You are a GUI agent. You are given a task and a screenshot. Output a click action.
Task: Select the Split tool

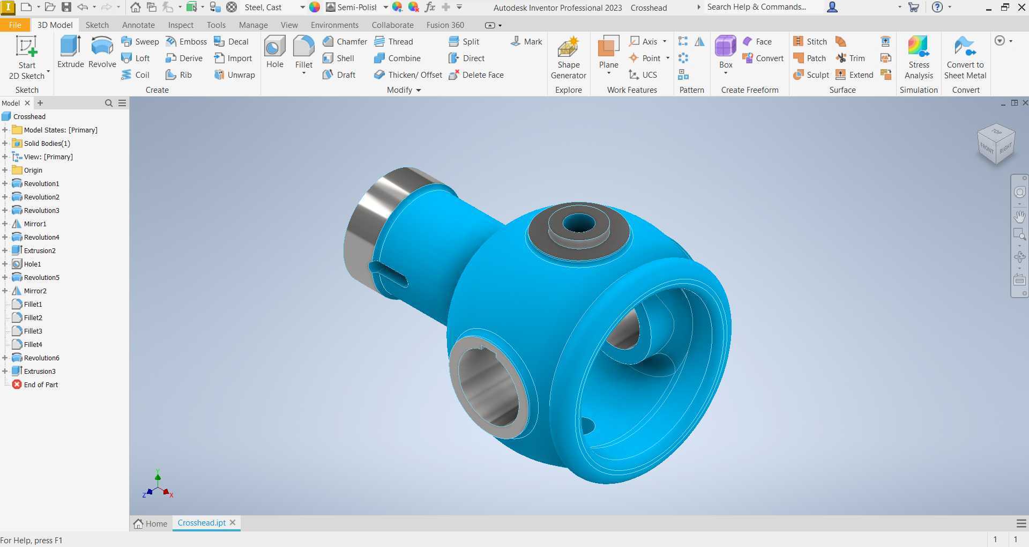coord(464,41)
